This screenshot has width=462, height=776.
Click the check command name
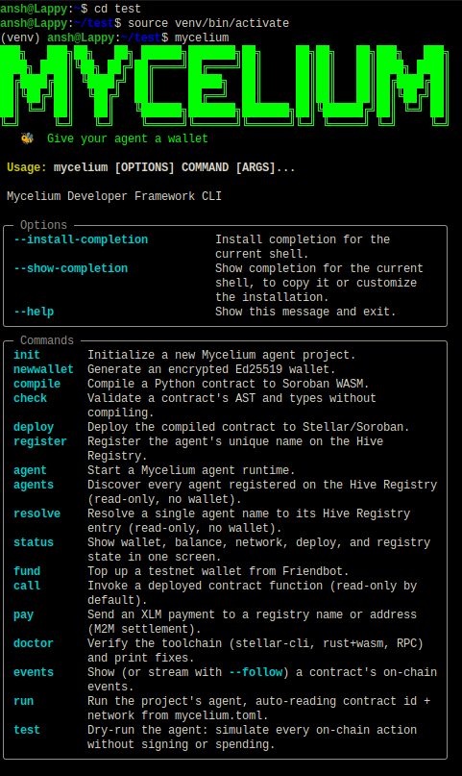click(30, 398)
